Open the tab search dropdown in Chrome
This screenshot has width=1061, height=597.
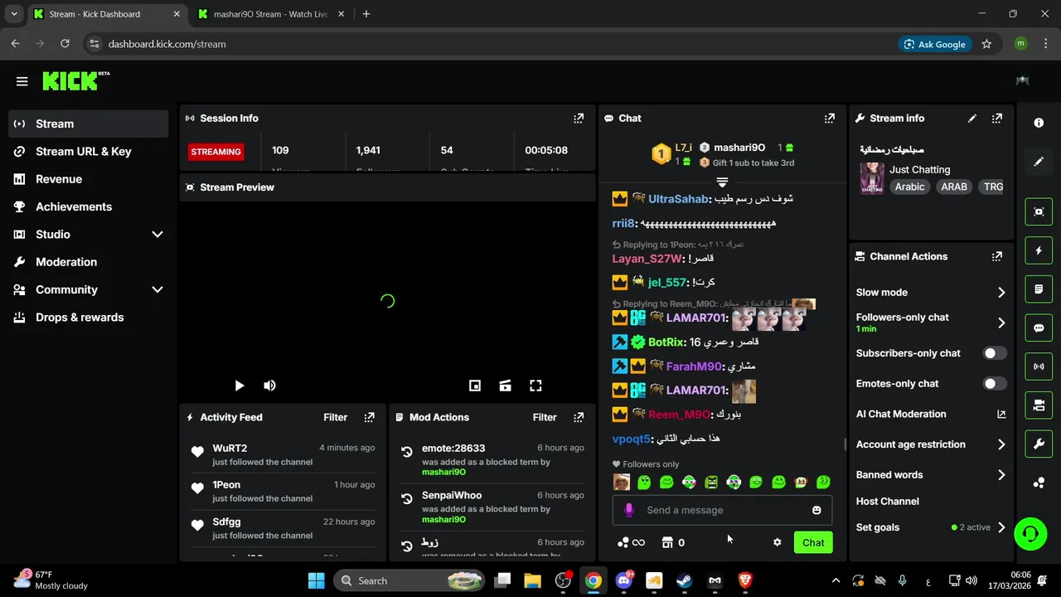coord(13,14)
